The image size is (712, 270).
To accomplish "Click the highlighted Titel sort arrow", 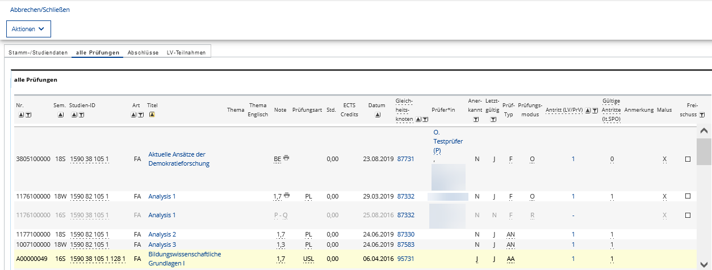I will coord(152,115).
